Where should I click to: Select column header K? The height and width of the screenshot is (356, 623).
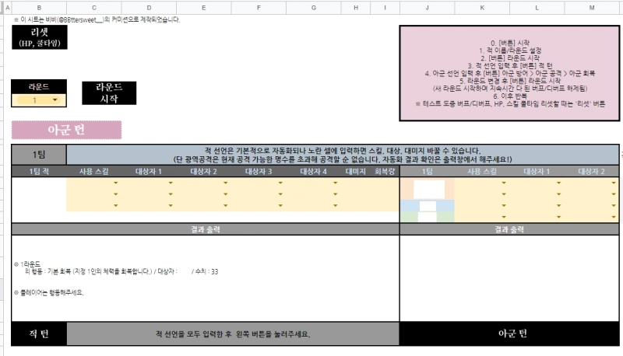482,7
